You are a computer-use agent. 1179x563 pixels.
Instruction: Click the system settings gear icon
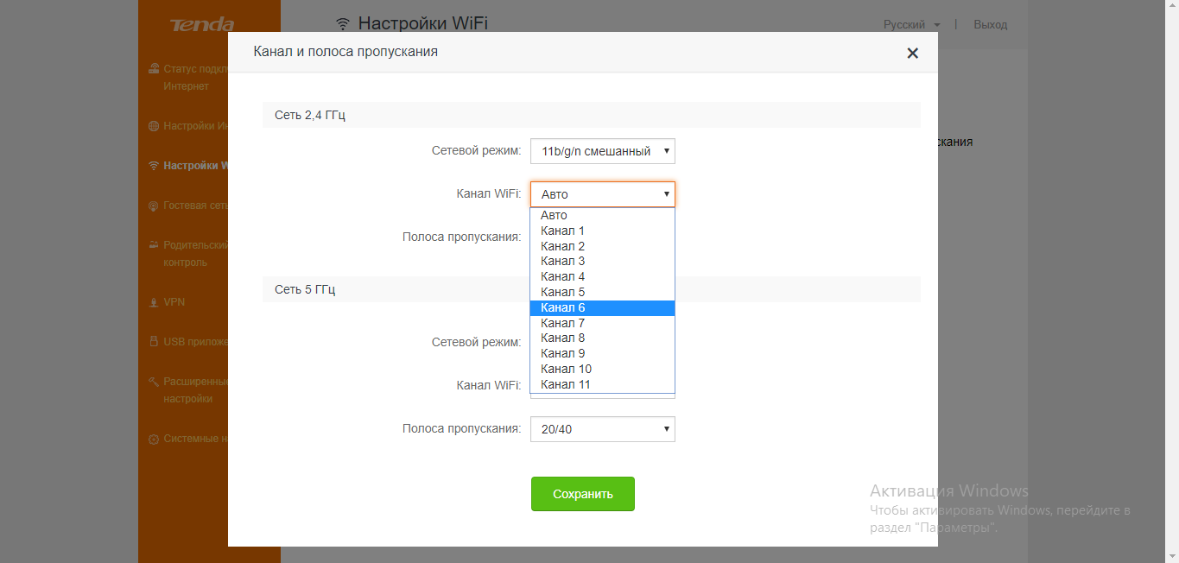[x=154, y=439]
